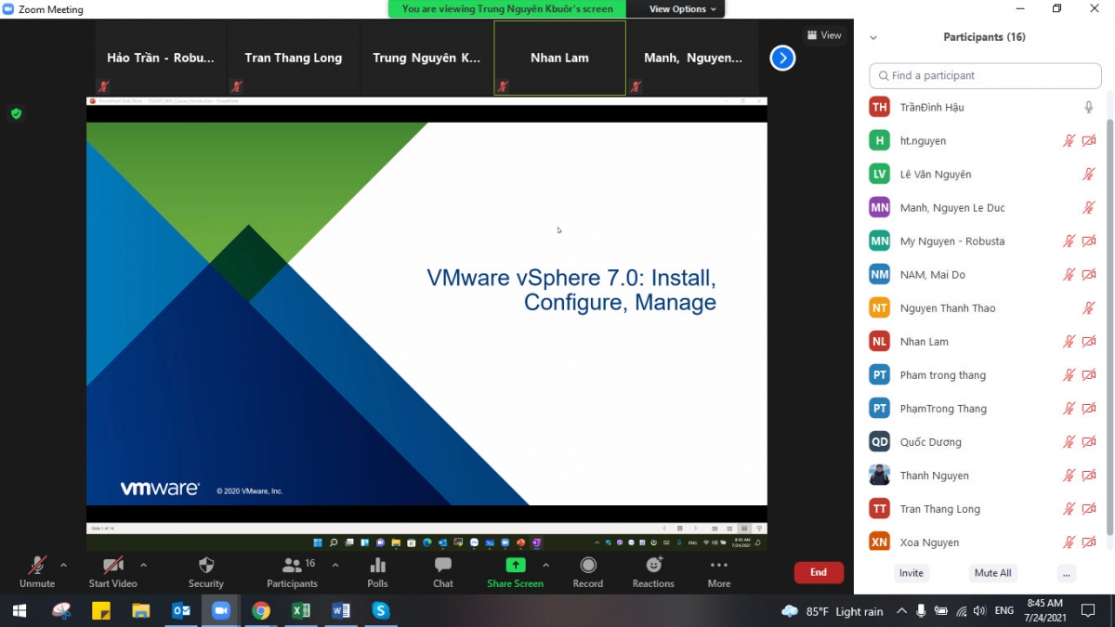
Task: Open the More options menu
Action: tap(719, 572)
